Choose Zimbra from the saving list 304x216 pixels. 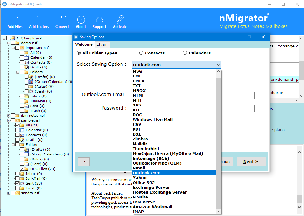pos(174,139)
